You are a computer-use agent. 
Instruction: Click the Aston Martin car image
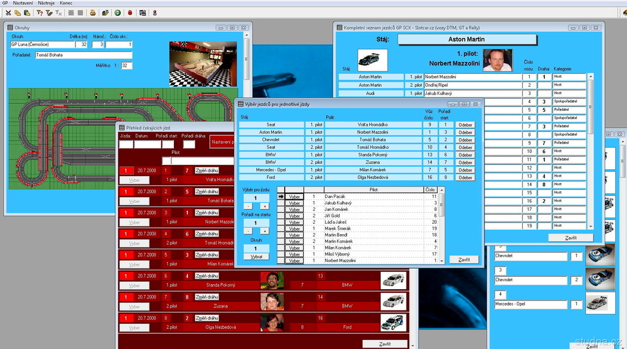click(372, 60)
